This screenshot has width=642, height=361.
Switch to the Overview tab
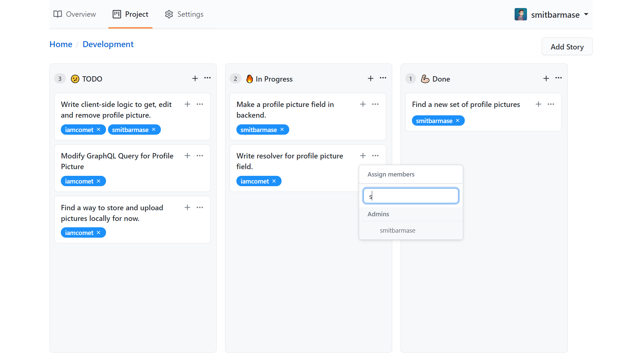pyautogui.click(x=75, y=14)
